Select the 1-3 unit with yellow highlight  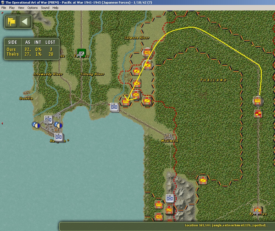coord(147,101)
